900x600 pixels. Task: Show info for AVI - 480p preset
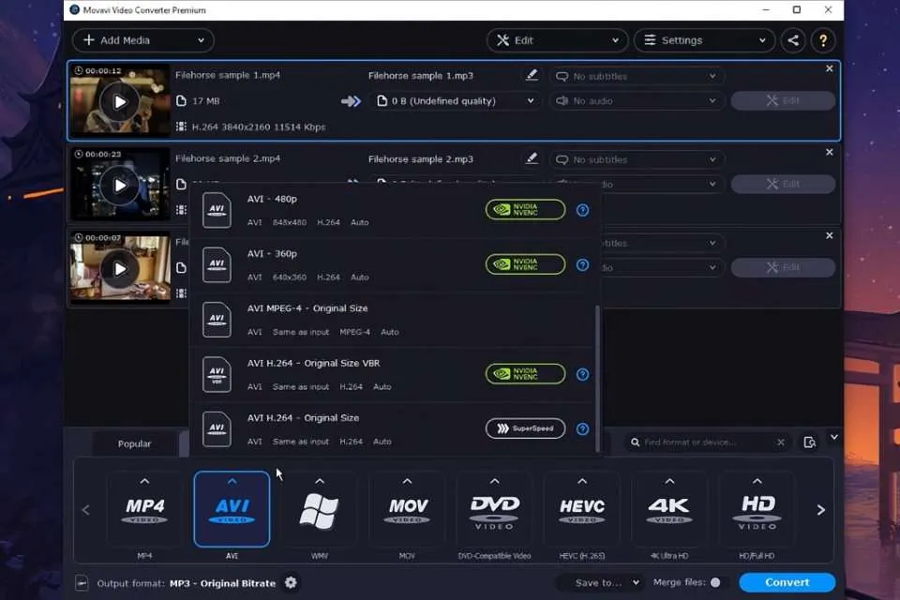pos(582,210)
